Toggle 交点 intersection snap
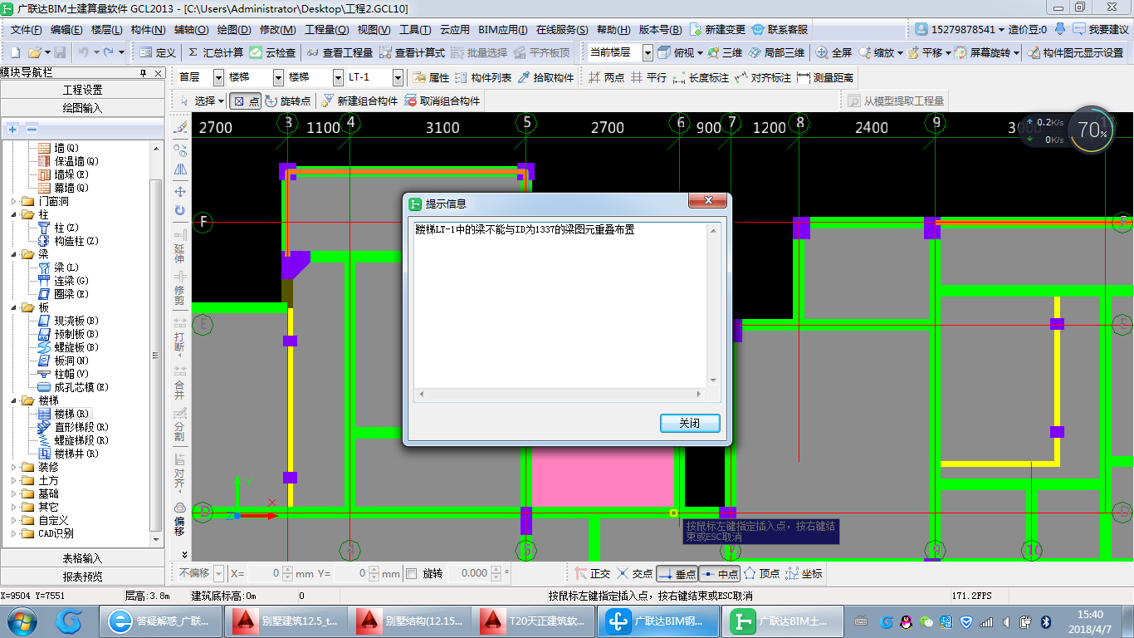The width and height of the screenshot is (1134, 638). point(634,573)
